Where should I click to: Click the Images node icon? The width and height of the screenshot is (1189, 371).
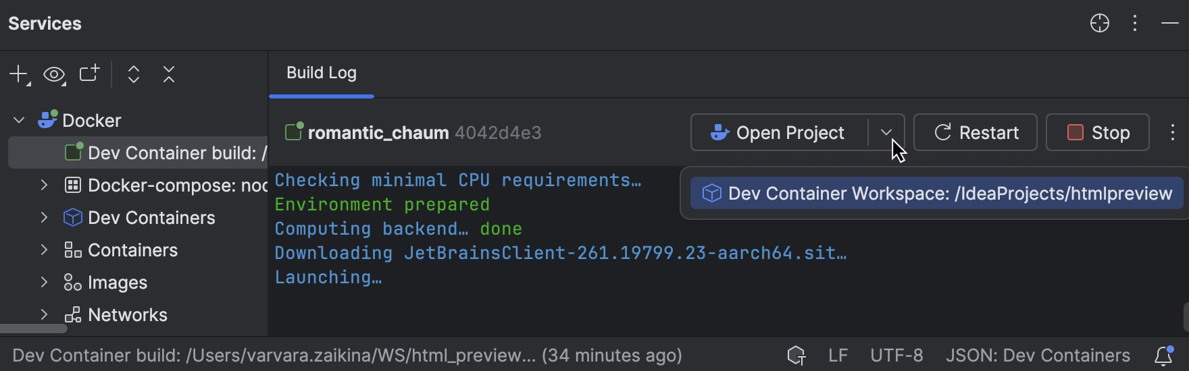point(73,282)
